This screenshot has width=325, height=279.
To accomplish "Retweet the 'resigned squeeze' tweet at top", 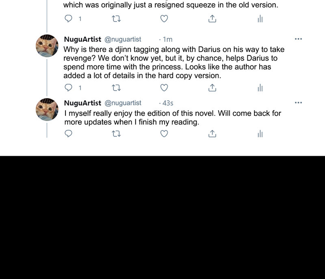I will 117,19.
